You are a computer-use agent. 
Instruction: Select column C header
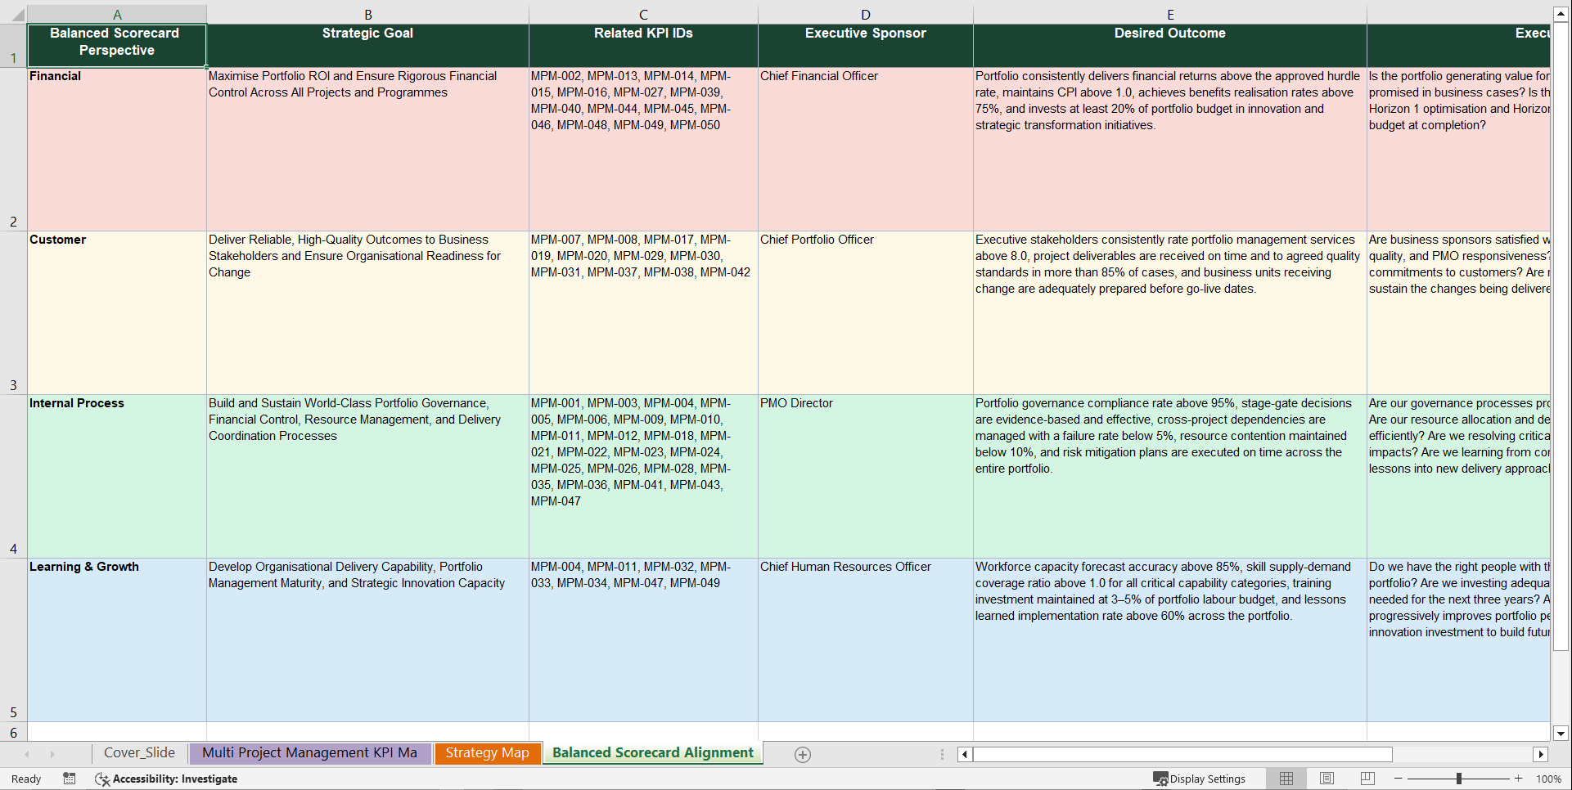tap(643, 15)
